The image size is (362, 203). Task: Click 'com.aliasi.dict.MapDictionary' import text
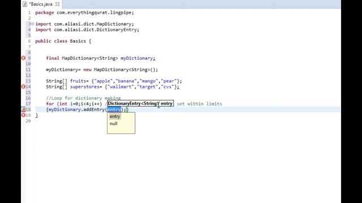point(92,24)
